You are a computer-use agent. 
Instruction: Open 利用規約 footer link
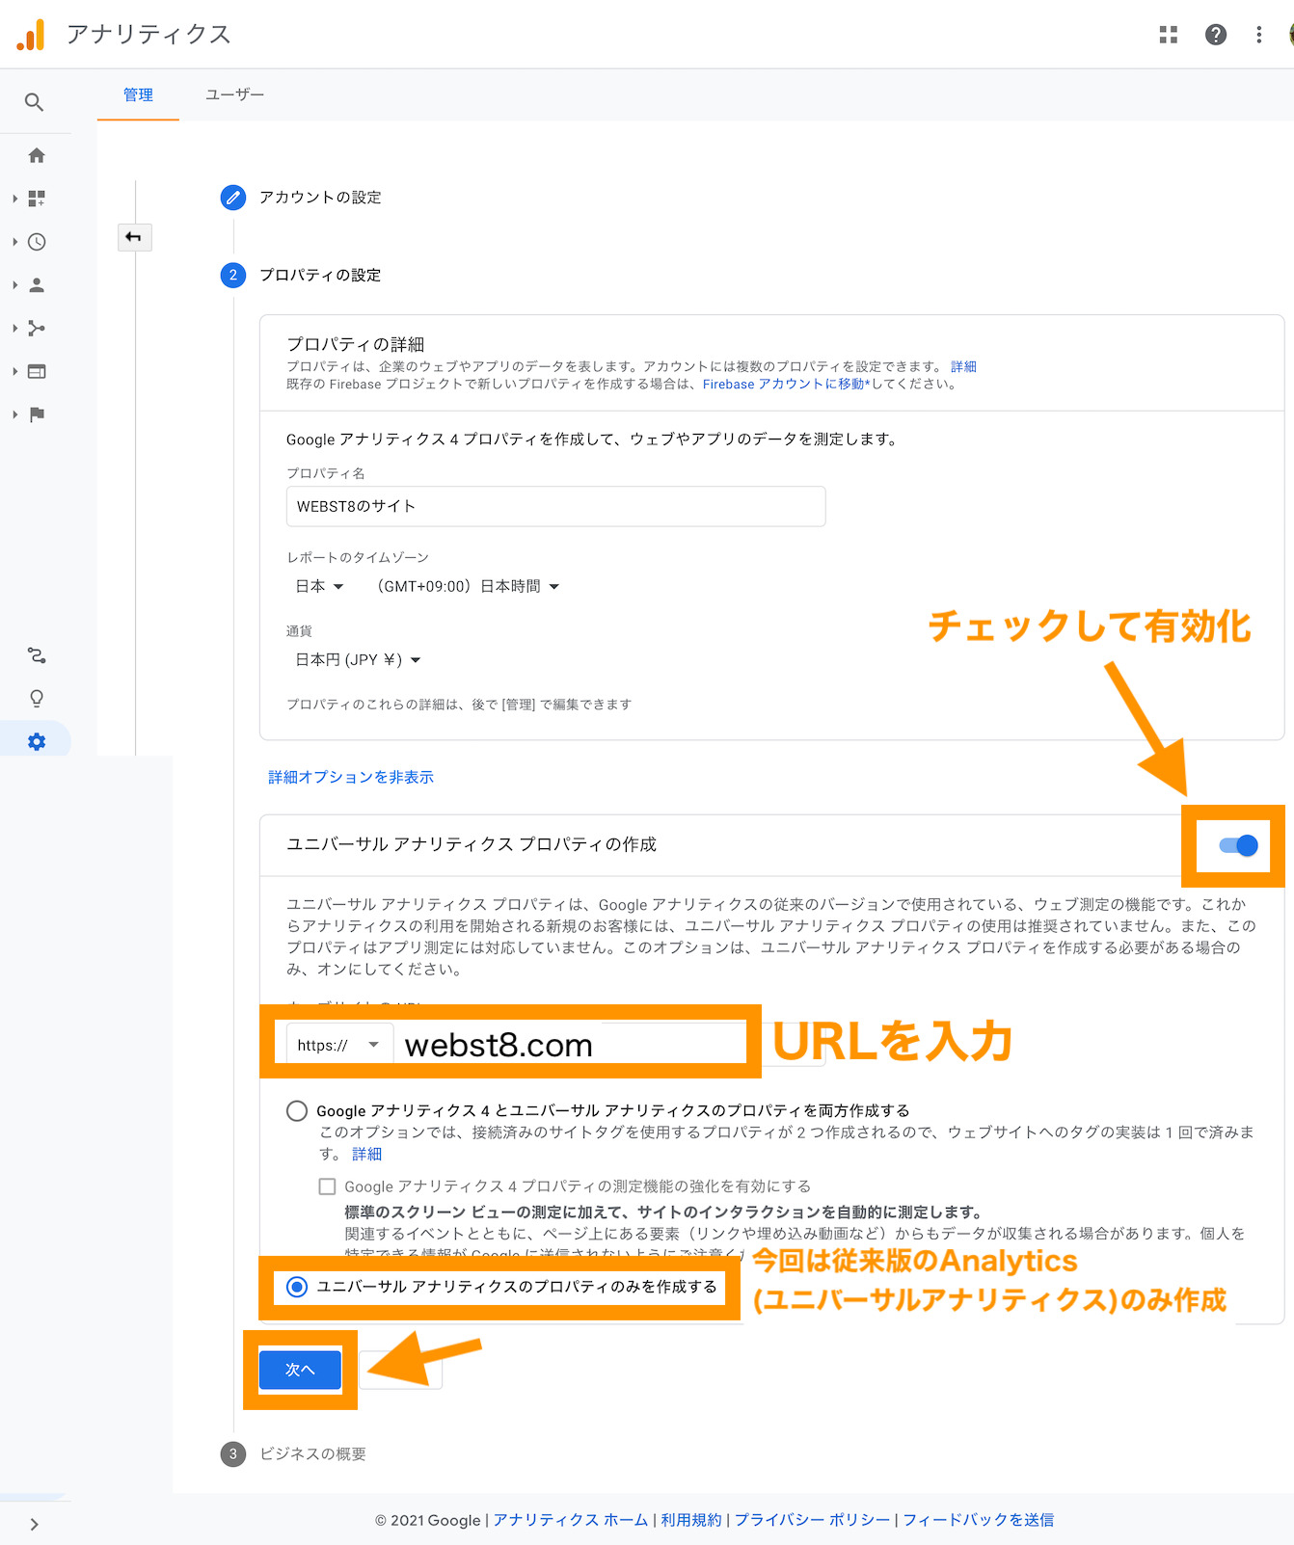pos(691,1520)
